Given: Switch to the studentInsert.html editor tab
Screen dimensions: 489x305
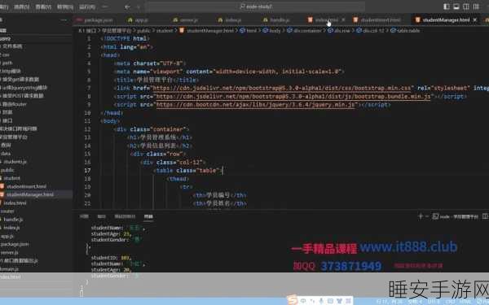Looking at the screenshot, I should coord(381,20).
